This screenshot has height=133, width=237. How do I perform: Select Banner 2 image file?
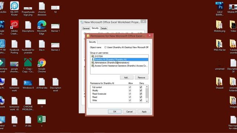click(x=55, y=47)
